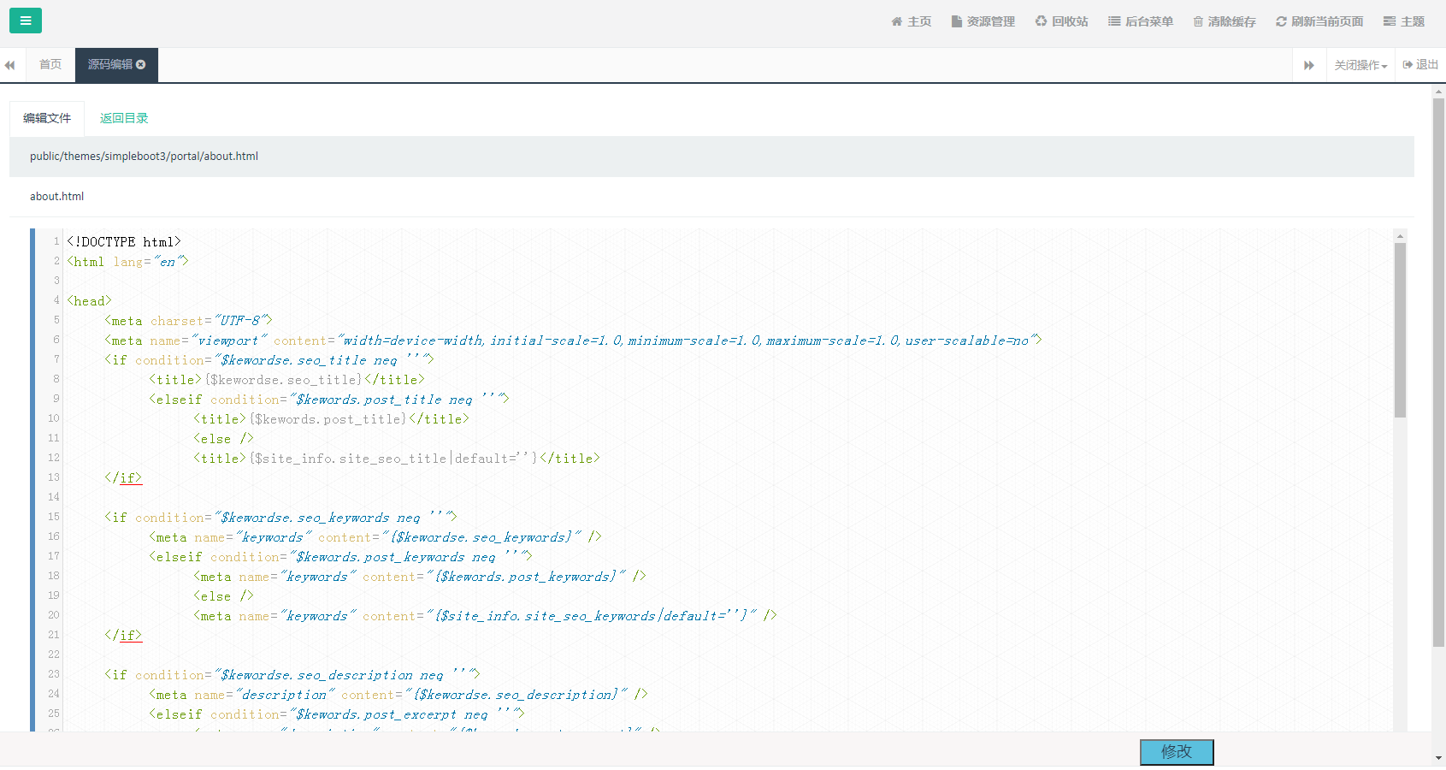Refresh current page via 刷新当前页面
The width and height of the screenshot is (1446, 770).
tap(1319, 21)
